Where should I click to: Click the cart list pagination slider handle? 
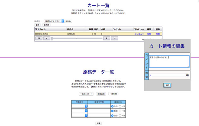52,39
